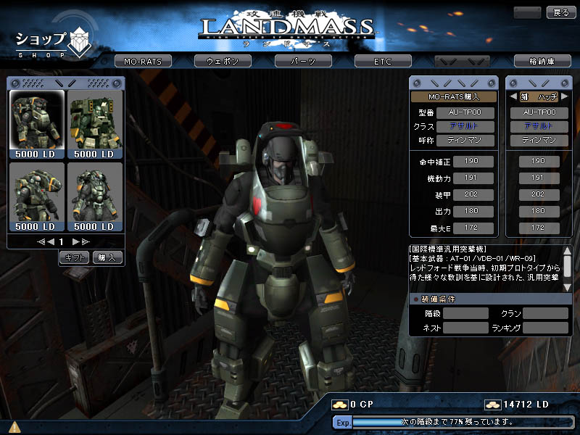Click the 機動力 value 191 in the purchase panel
The image size is (580, 435).
(x=473, y=178)
